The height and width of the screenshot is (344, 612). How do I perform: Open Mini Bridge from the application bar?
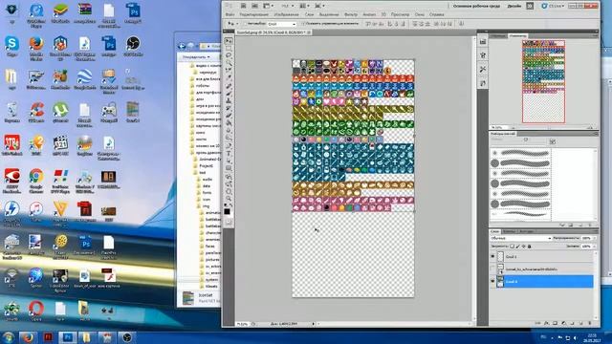click(255, 6)
